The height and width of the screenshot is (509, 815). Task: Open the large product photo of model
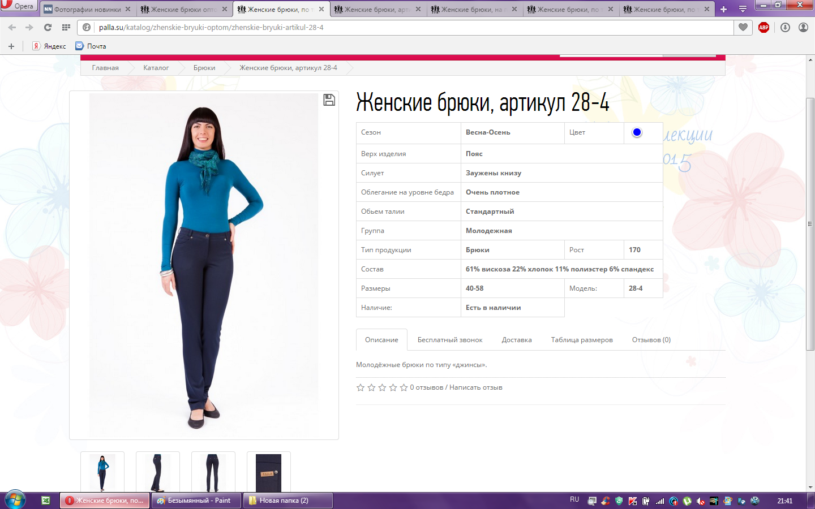204,265
